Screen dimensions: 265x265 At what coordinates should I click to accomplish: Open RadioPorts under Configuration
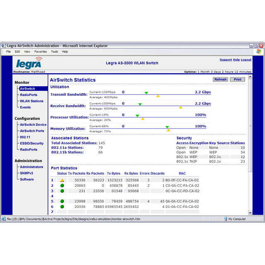(x=29, y=149)
